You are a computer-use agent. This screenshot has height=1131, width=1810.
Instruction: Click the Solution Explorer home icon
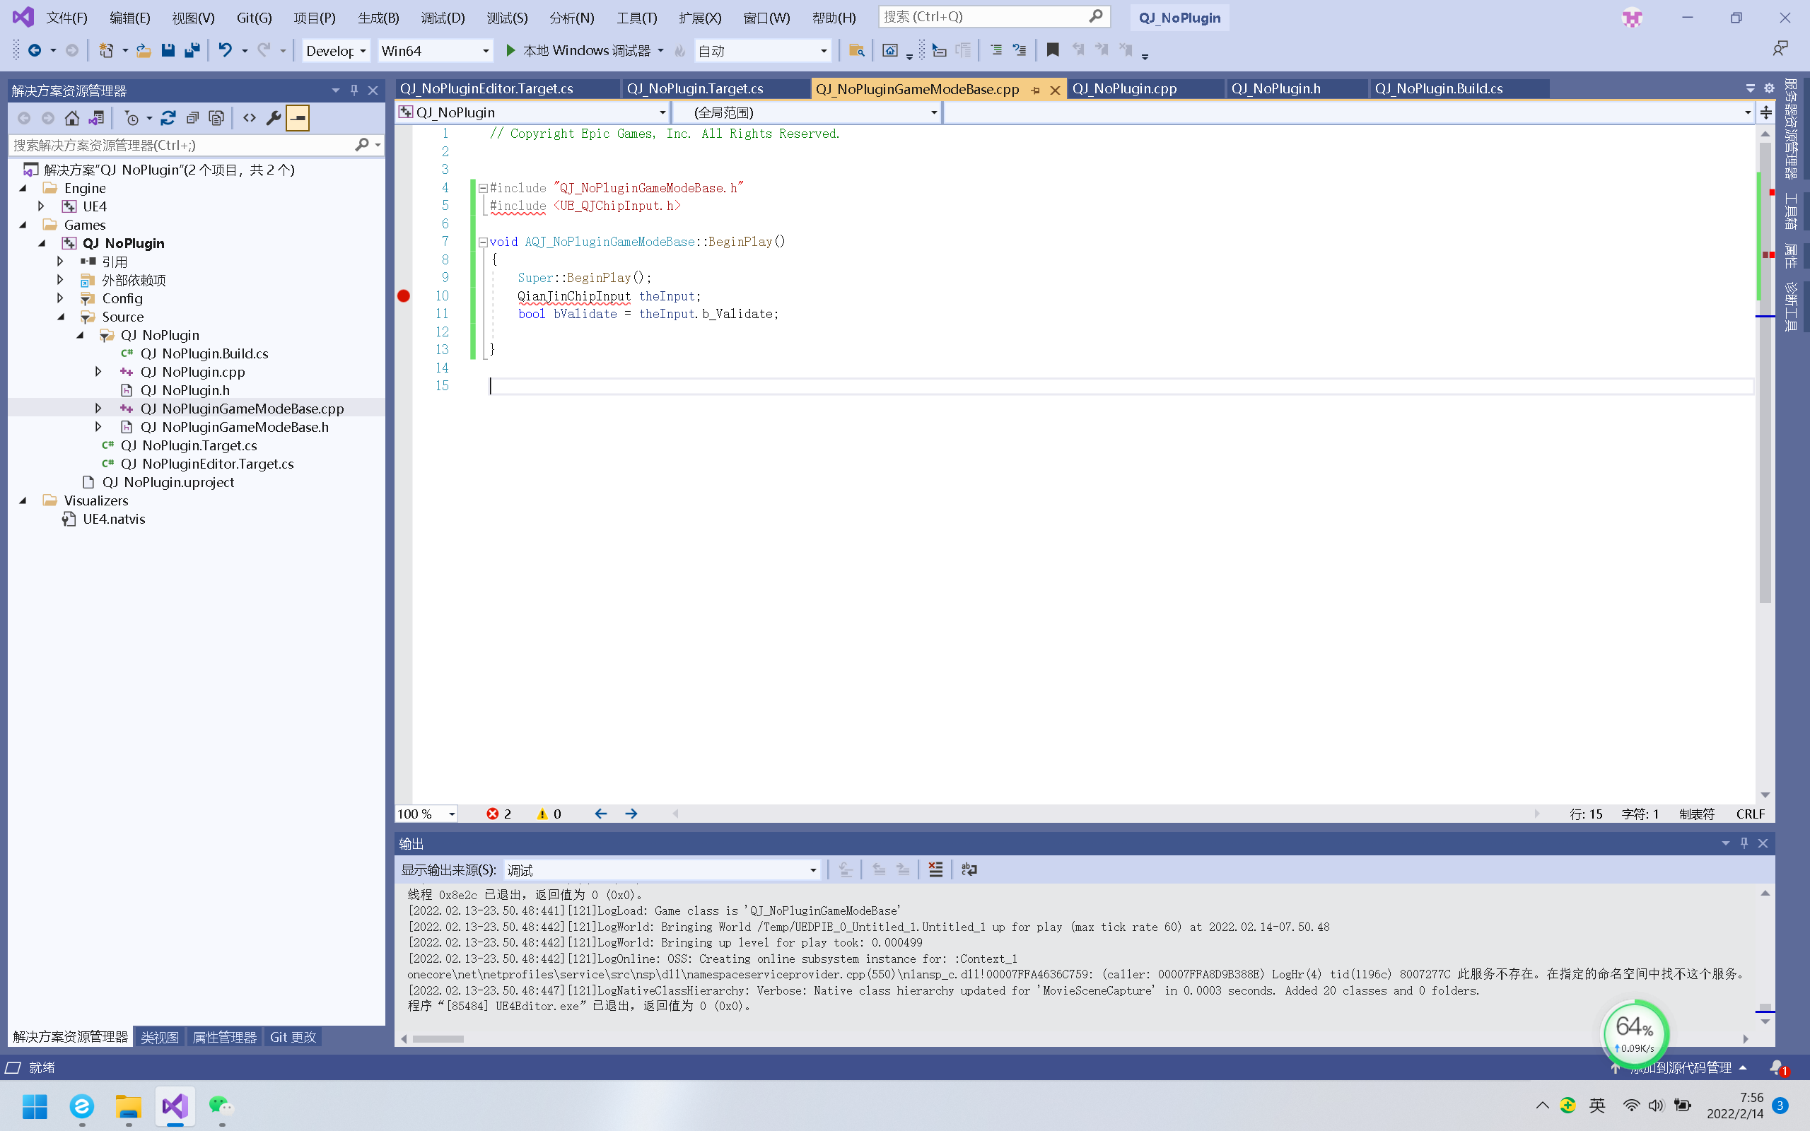pos(72,118)
